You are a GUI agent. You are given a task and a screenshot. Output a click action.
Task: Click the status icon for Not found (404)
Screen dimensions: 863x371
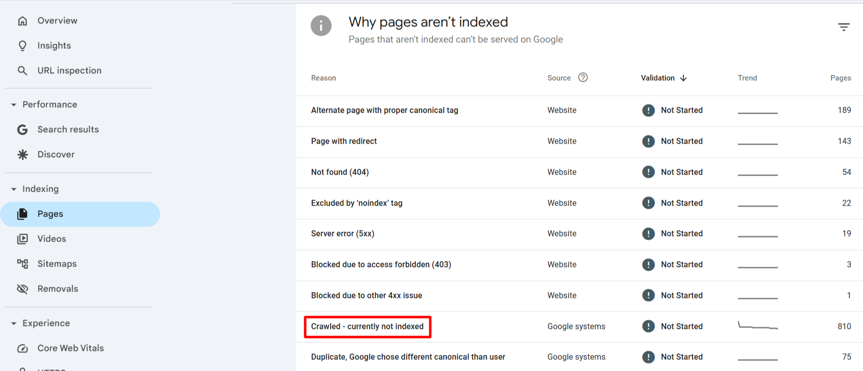pyautogui.click(x=648, y=172)
